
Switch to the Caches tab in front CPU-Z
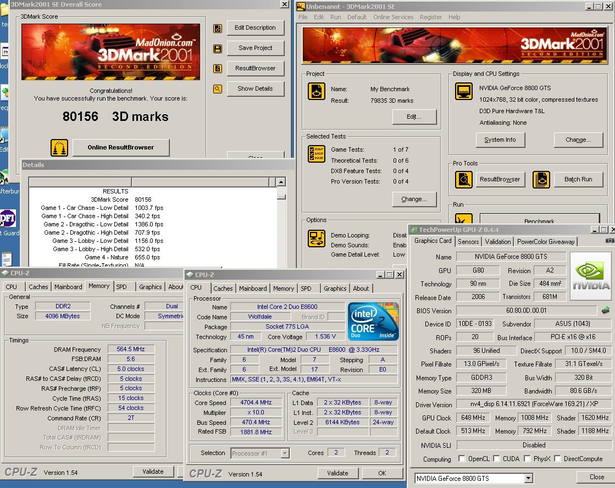click(x=223, y=289)
